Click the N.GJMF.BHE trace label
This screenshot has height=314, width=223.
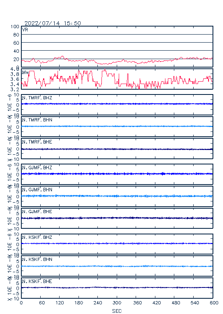37,211
